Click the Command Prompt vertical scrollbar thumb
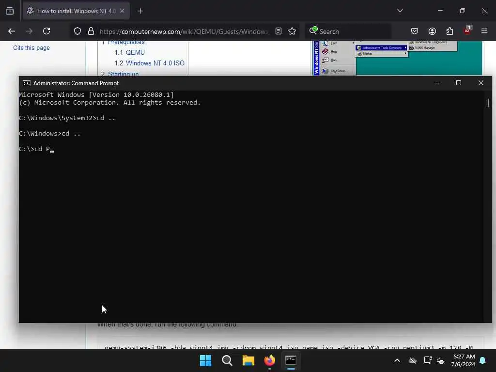 488,103
